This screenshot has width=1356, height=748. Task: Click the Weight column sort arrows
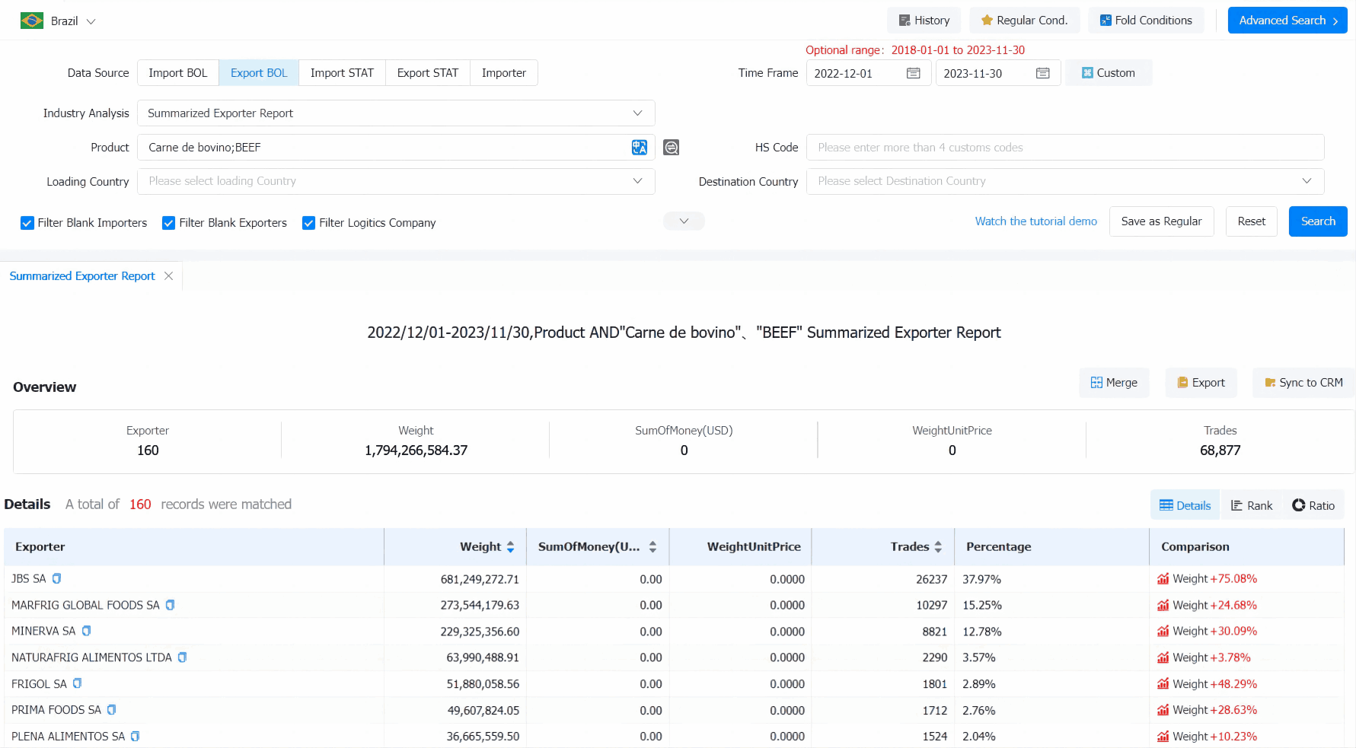[510, 547]
